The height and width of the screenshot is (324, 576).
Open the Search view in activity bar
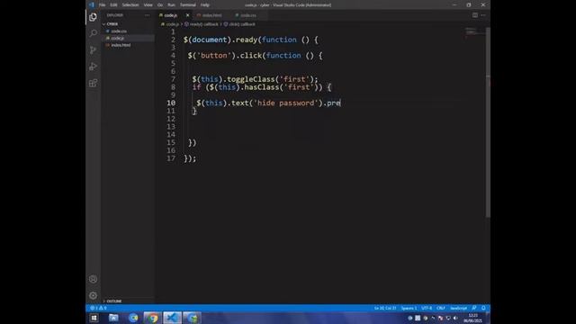coord(93,33)
